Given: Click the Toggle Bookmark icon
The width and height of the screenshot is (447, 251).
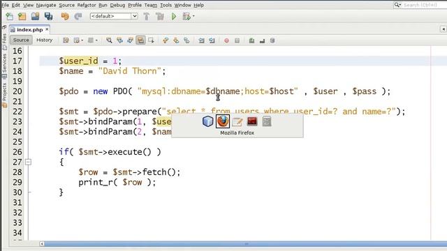Looking at the screenshot, I should [186, 40].
